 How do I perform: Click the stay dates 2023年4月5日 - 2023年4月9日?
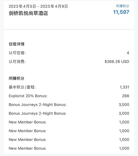38,6
